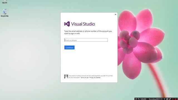Viewport: 178px width, 100px height.
Task: Open the recorder dropdown arrow
Action: (164, 99)
